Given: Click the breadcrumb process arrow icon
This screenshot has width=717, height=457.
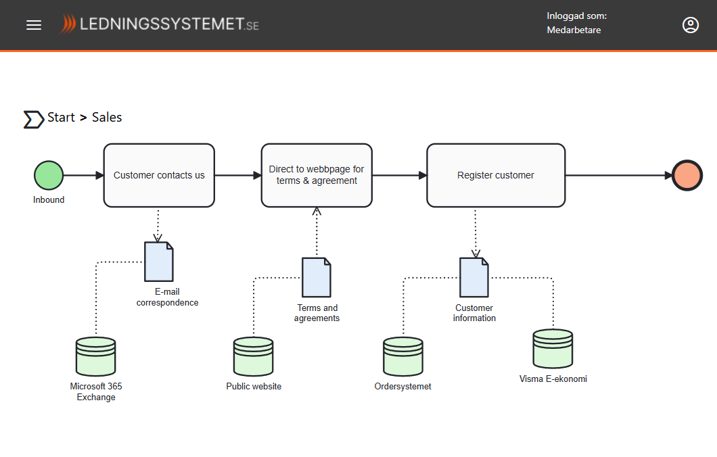Looking at the screenshot, I should 33,119.
